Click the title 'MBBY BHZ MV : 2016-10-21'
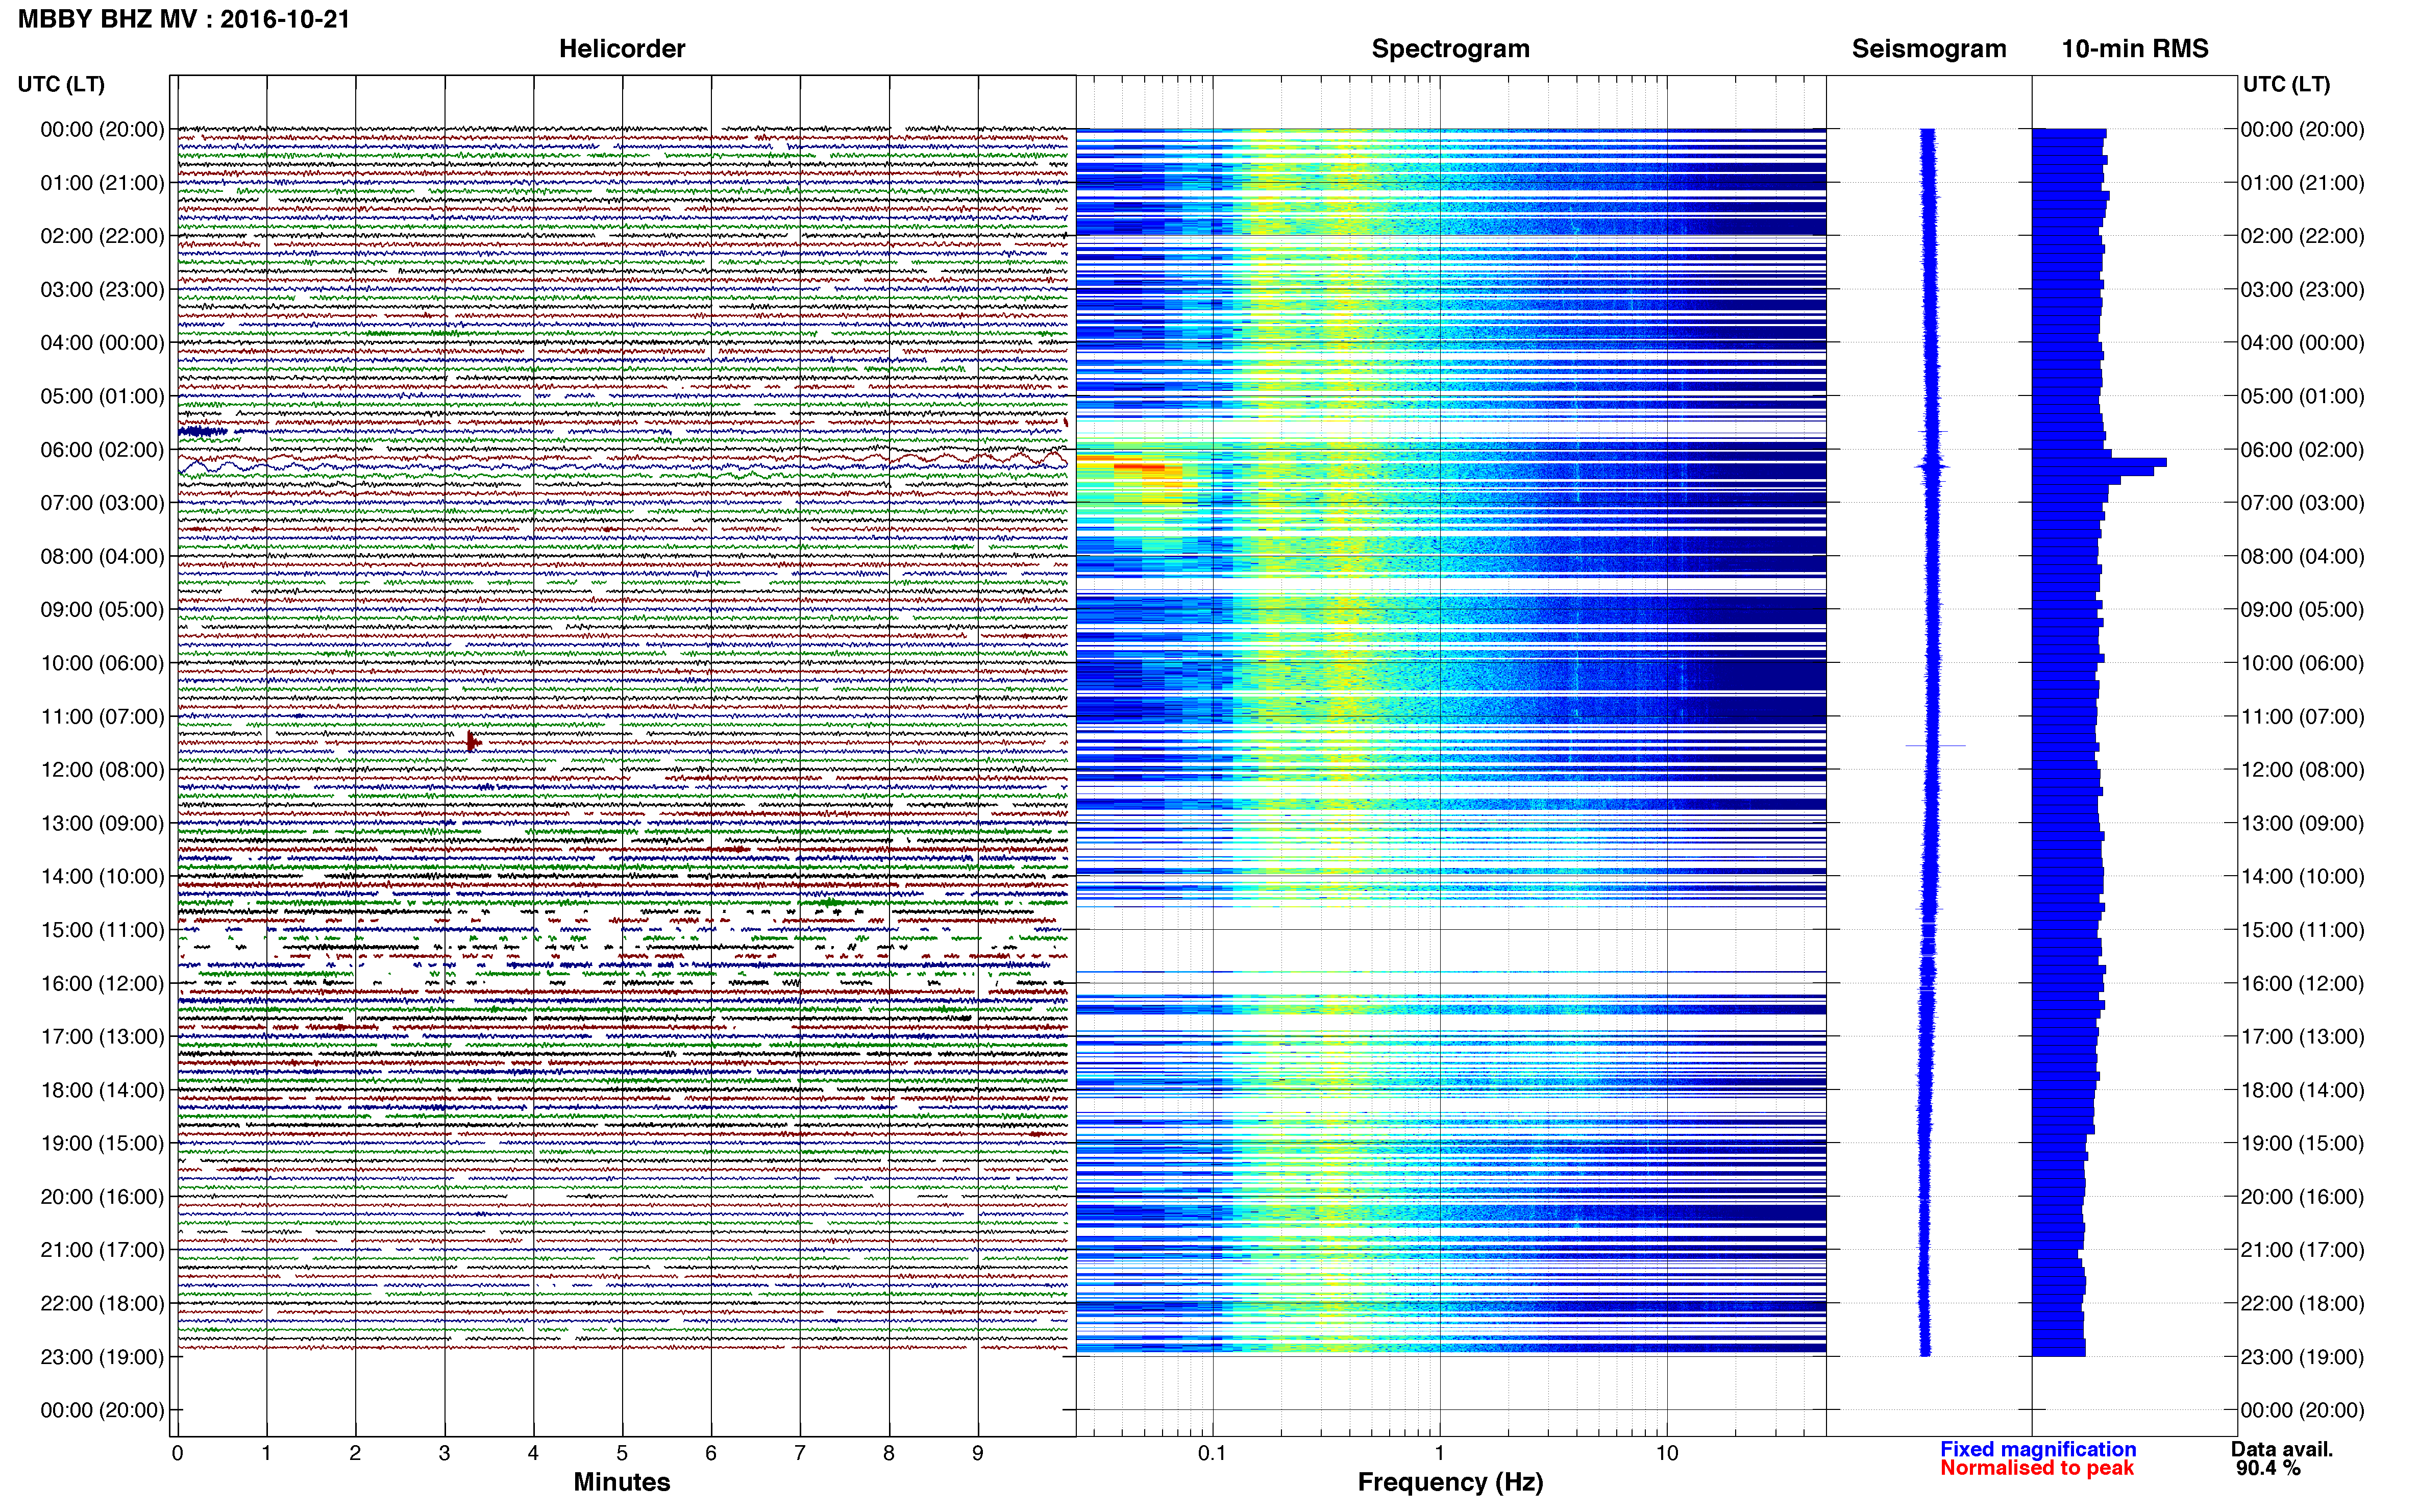Image resolution: width=2419 pixels, height=1512 pixels. [184, 19]
